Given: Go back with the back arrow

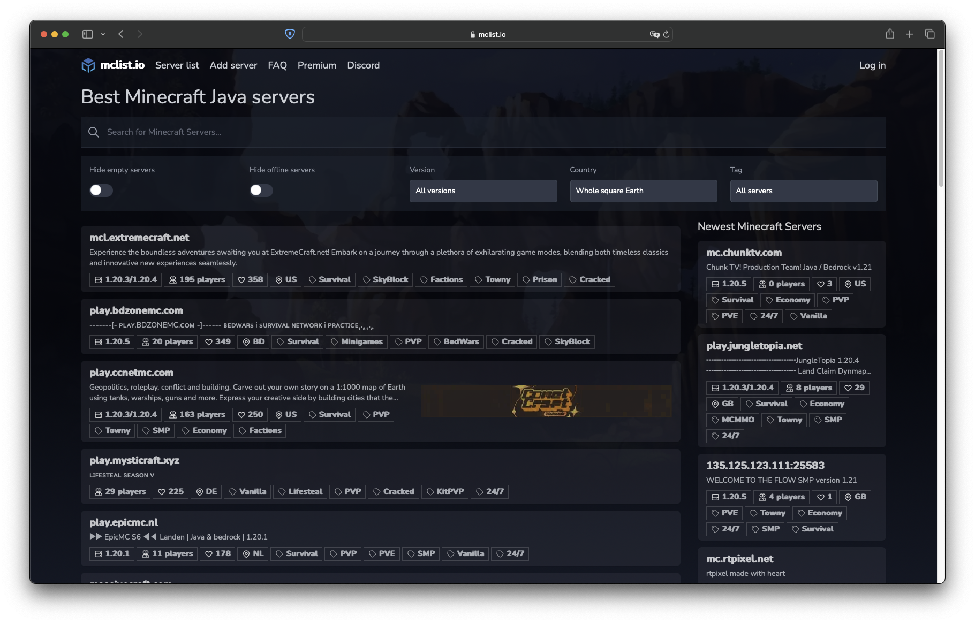Looking at the screenshot, I should pos(121,34).
